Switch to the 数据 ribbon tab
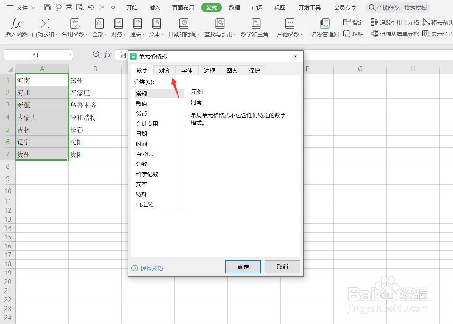The height and width of the screenshot is (324, 453). 234,7
